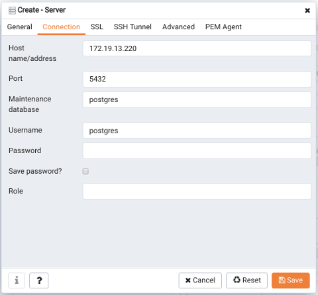Switch to the PEM Agent tab
This screenshot has width=318, height=295.
point(223,27)
